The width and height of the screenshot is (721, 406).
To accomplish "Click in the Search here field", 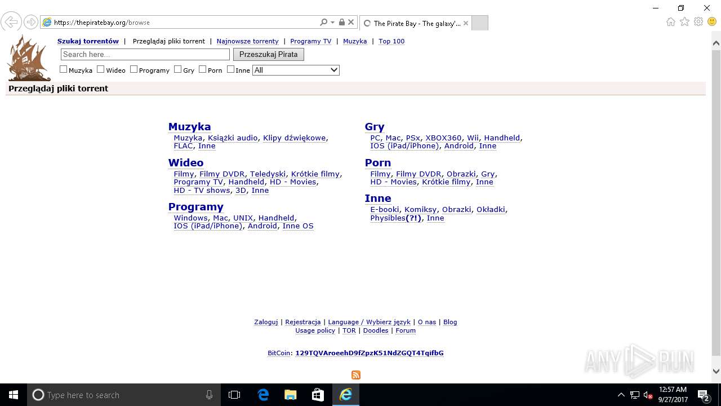I will 145,54.
